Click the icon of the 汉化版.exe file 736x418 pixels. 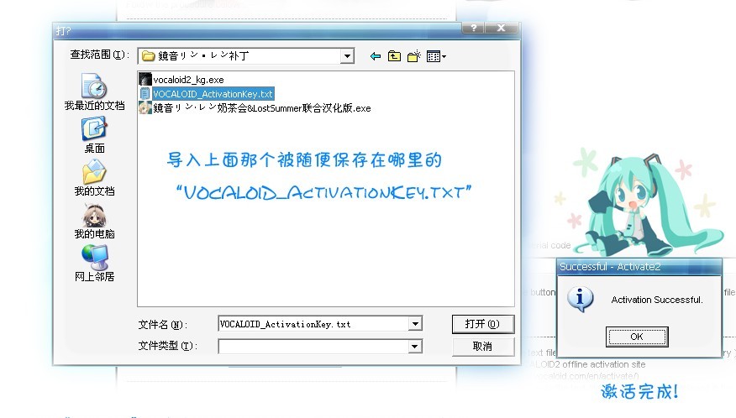click(145, 108)
